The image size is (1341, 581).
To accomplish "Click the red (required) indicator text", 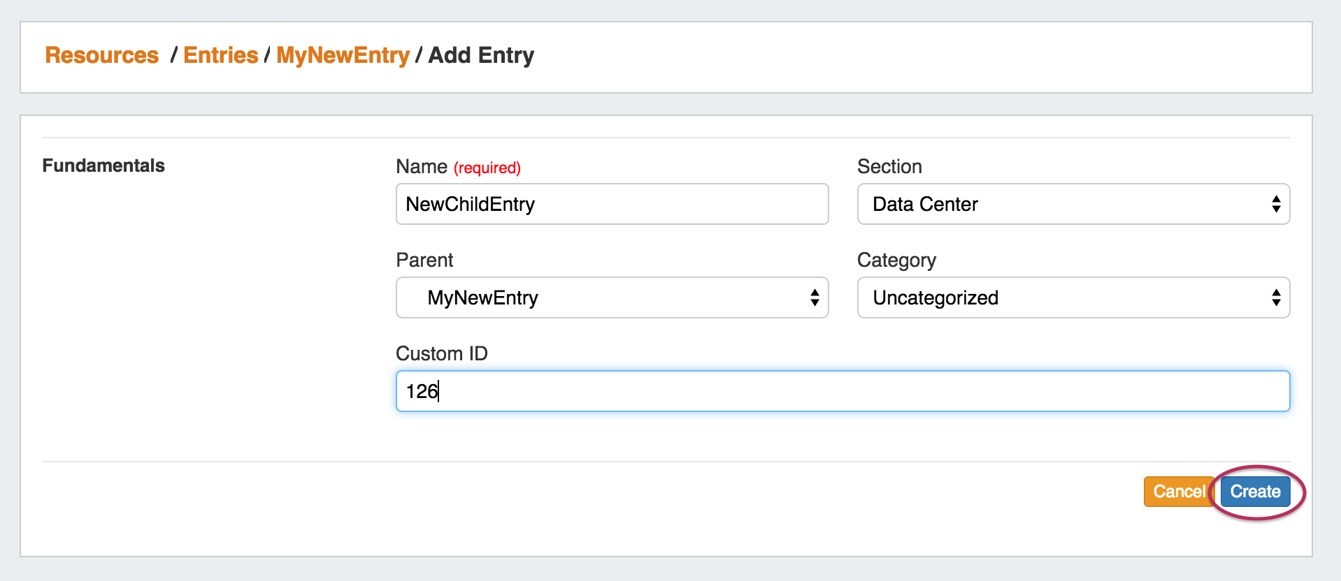I will (x=487, y=168).
